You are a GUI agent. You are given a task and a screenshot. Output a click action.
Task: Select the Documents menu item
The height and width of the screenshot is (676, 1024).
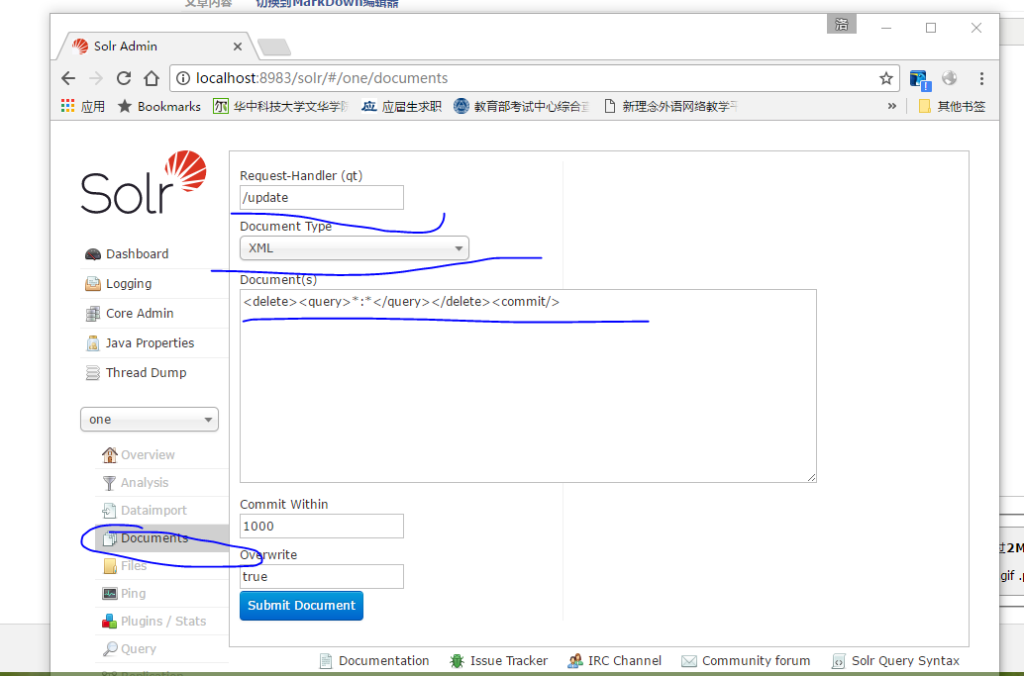[162, 538]
